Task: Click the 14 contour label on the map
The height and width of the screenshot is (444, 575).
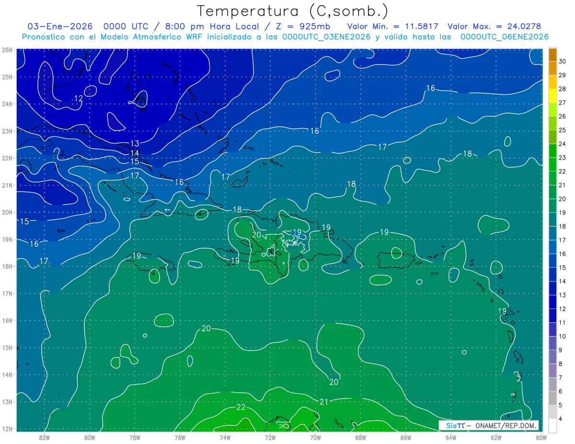Action: pyautogui.click(x=135, y=153)
